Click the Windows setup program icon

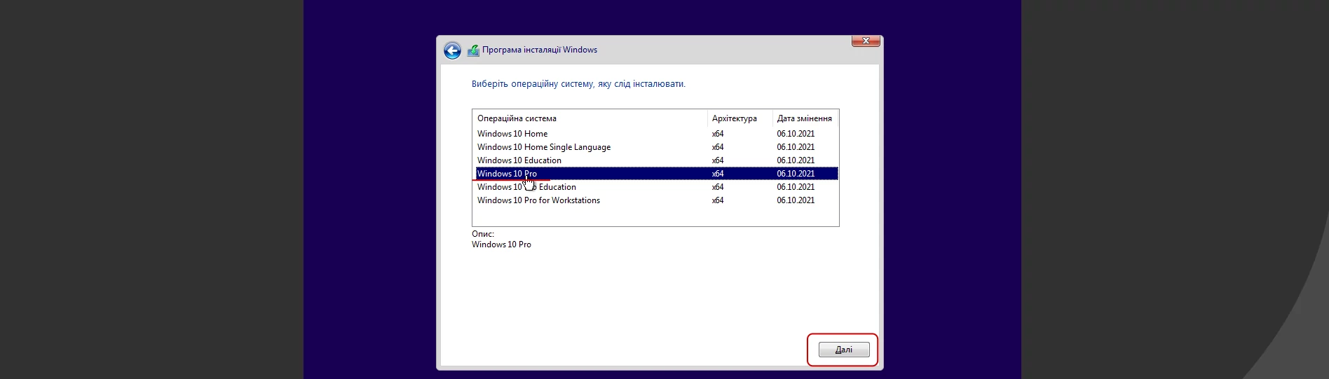[473, 50]
